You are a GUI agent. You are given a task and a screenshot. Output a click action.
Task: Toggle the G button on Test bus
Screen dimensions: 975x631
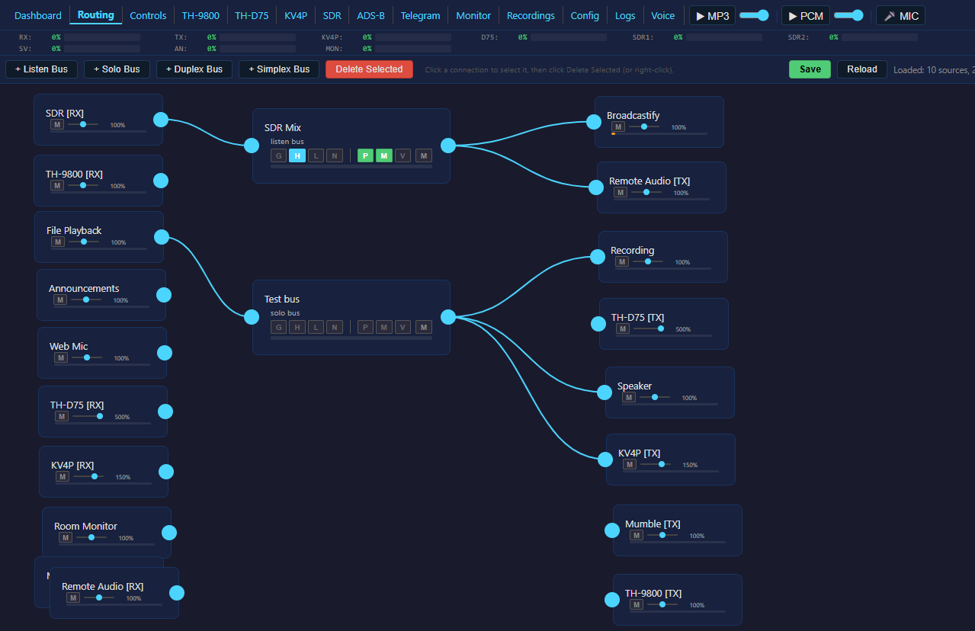279,327
